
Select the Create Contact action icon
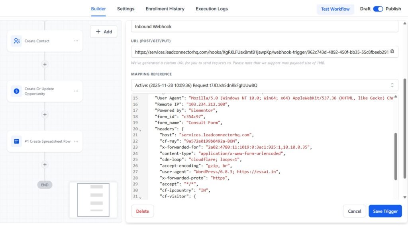(17, 41)
